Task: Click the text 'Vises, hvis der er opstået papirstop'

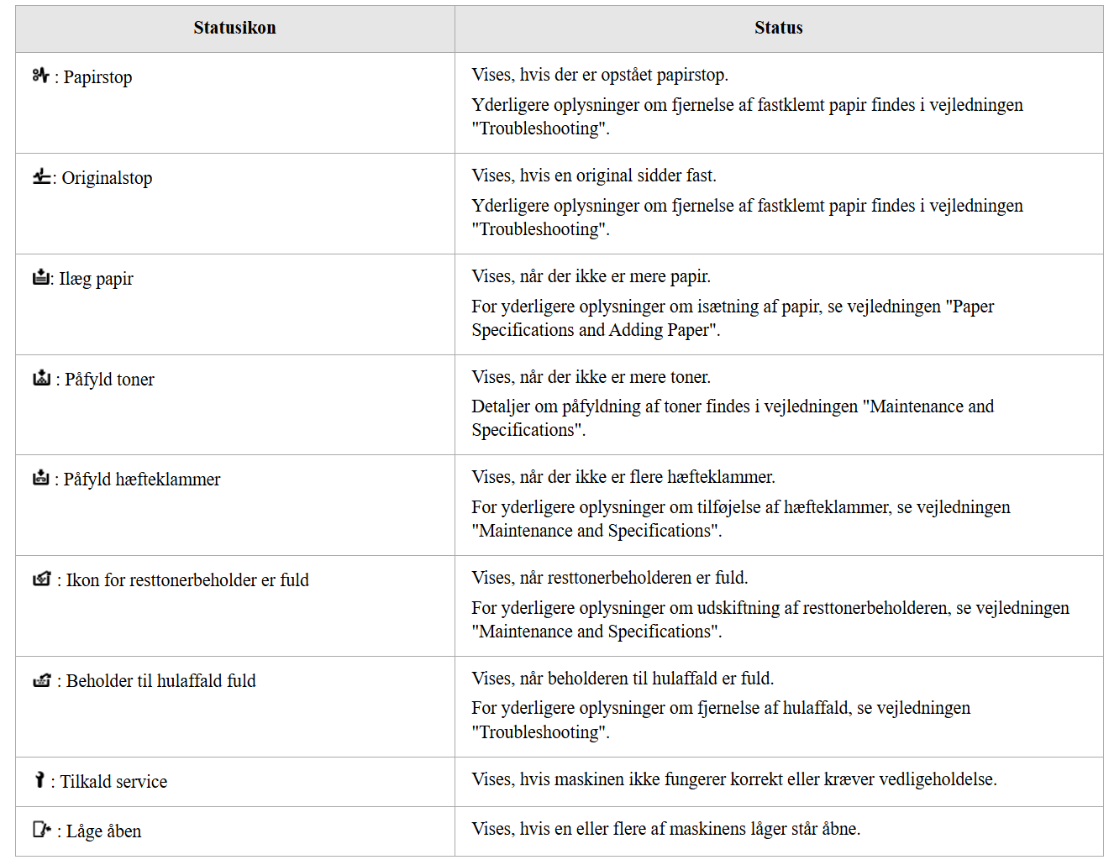Action: 599,75
